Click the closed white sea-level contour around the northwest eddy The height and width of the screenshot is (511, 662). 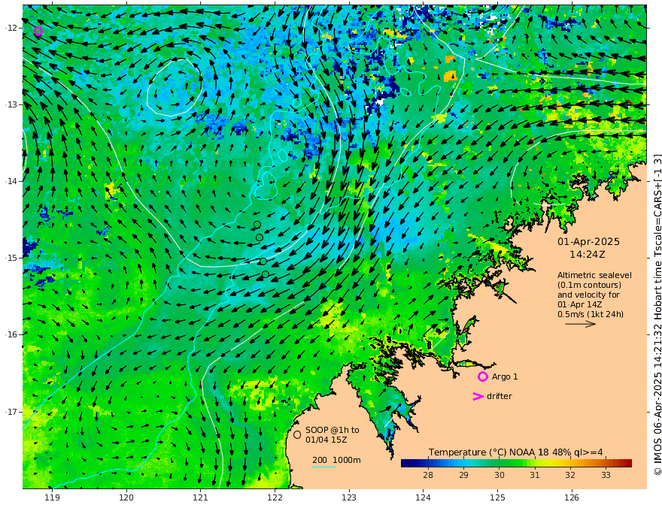tap(174, 87)
